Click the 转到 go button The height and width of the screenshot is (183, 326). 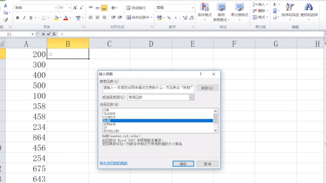[207, 88]
